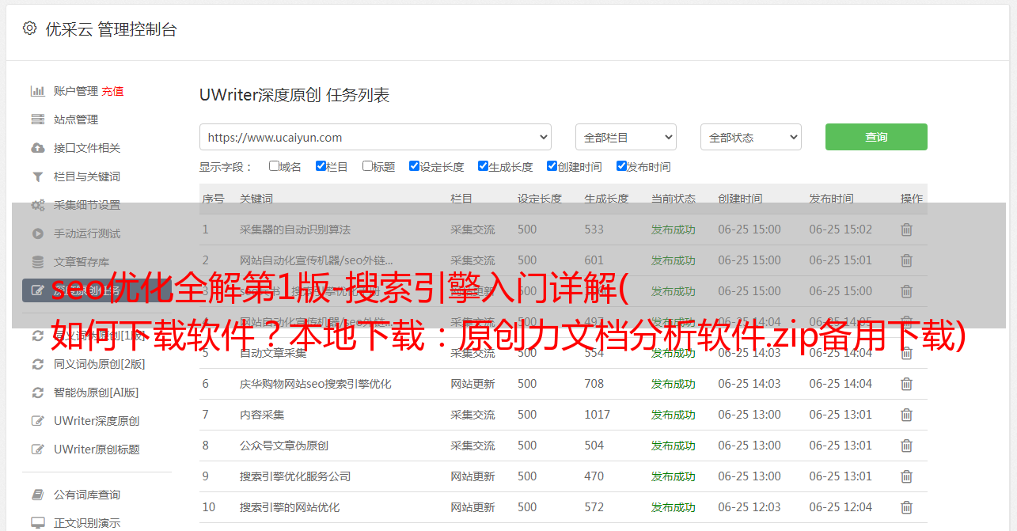Click the monitor icon for 正文识别演示
The width and height of the screenshot is (1017, 531).
37,523
